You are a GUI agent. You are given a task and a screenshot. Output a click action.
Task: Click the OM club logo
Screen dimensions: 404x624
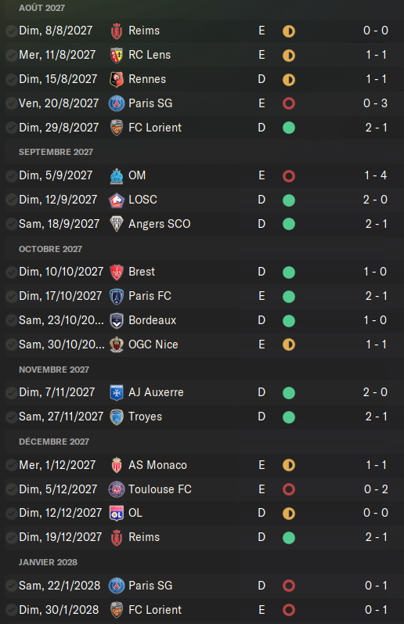pyautogui.click(x=116, y=176)
